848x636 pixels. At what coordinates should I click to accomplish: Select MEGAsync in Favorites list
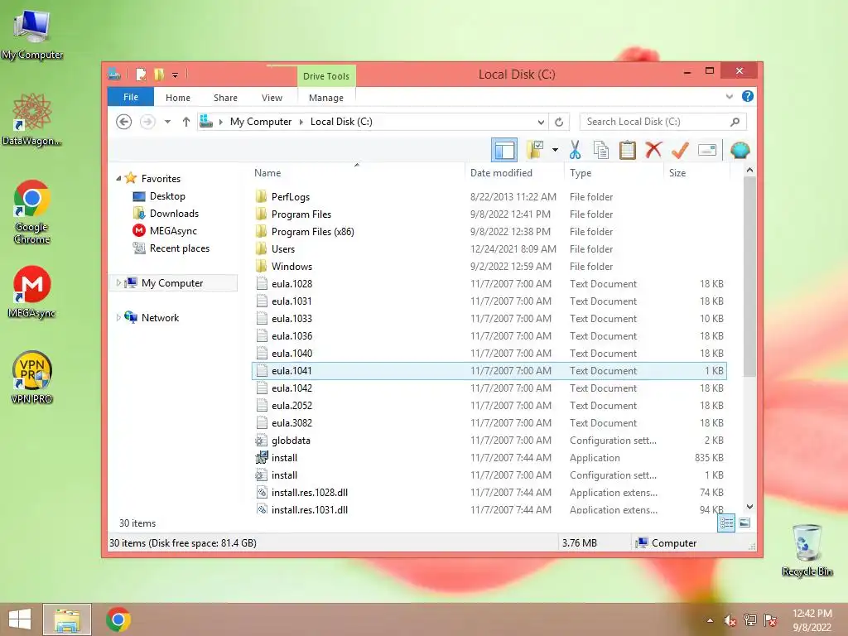pos(173,230)
